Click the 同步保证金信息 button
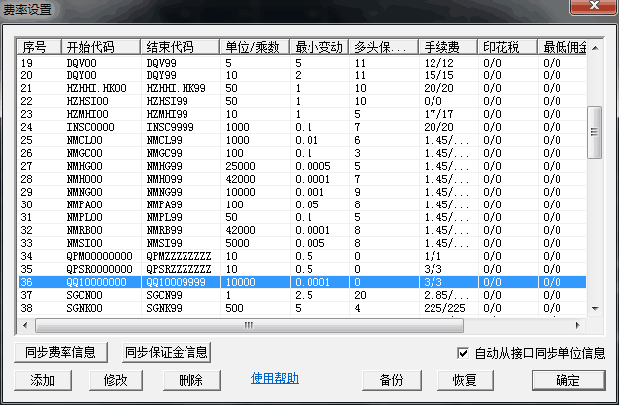619x405 pixels. pyautogui.click(x=167, y=352)
